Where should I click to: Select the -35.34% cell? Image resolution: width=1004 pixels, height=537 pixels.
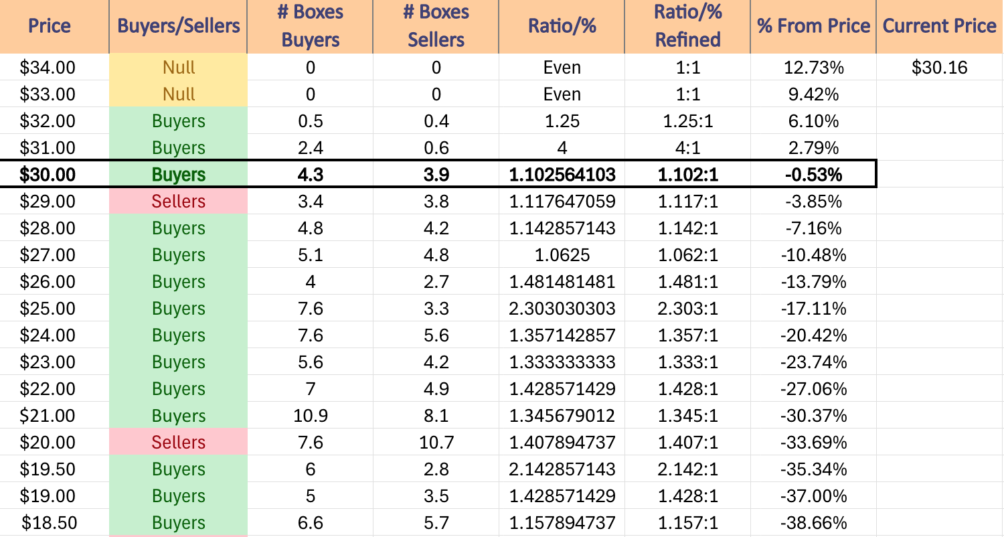pyautogui.click(x=813, y=469)
